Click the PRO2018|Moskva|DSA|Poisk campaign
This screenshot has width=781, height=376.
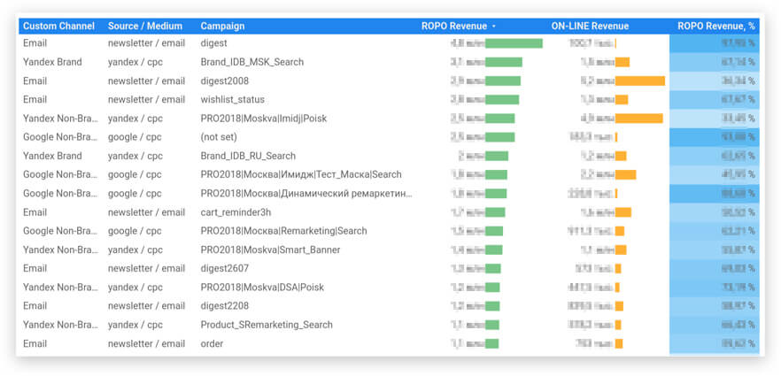pos(262,288)
